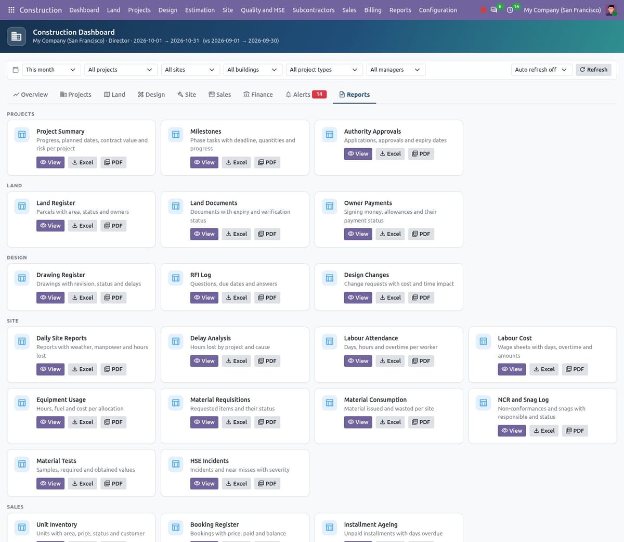The height and width of the screenshot is (542, 624).
Task: Open the All projects filter dropdown
Action: (x=121, y=70)
